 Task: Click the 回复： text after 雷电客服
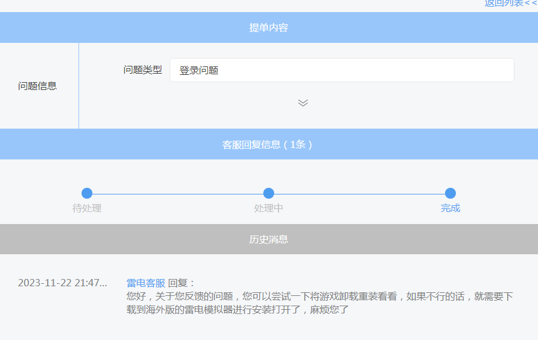click(x=182, y=283)
